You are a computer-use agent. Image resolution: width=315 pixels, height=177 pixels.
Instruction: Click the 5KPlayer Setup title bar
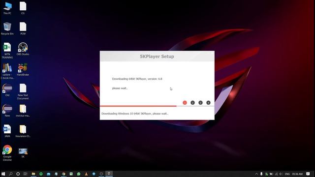pyautogui.click(x=157, y=57)
